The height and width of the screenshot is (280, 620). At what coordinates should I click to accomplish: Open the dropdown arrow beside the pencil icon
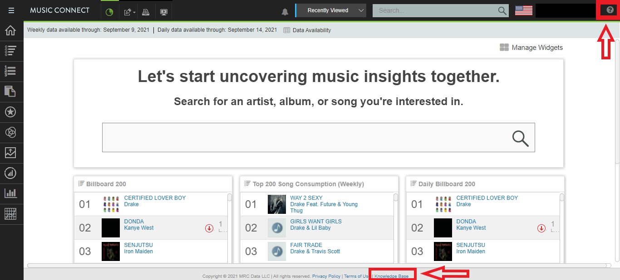pos(134,13)
